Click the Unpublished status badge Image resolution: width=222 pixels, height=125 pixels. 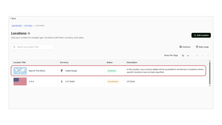tap(113, 81)
